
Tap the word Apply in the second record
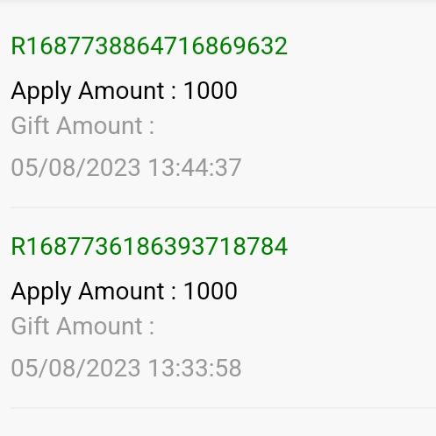(41, 292)
